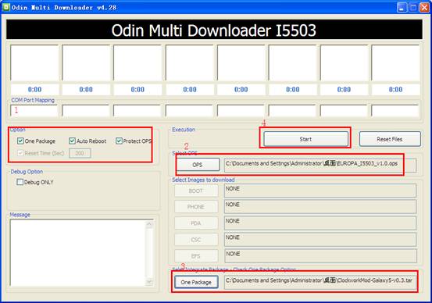Click the Message box scroll up arrow

(x=149, y=224)
